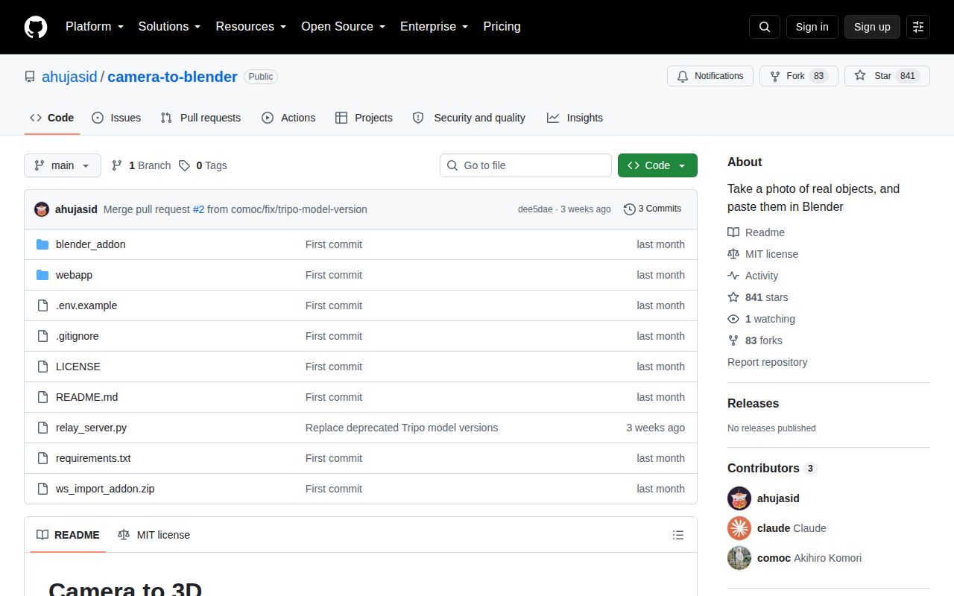Screen dimensions: 954x596
Task: Open the Security and quality tab
Action: coord(469,118)
